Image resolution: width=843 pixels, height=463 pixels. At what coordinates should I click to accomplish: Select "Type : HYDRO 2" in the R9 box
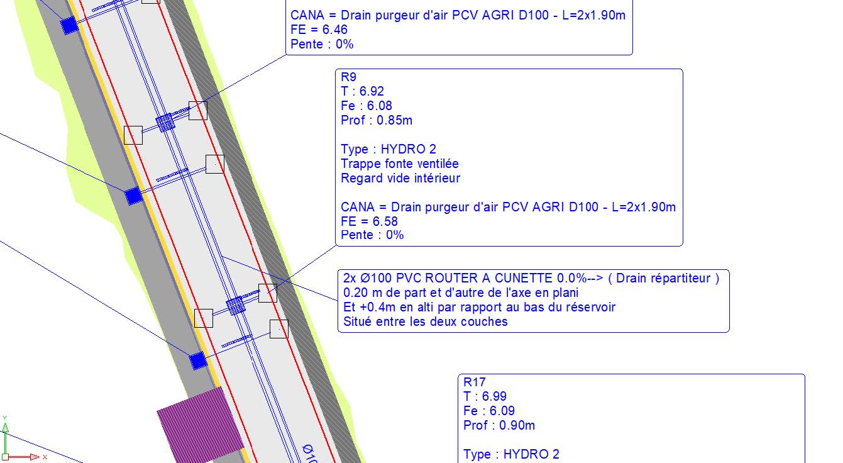tap(388, 150)
